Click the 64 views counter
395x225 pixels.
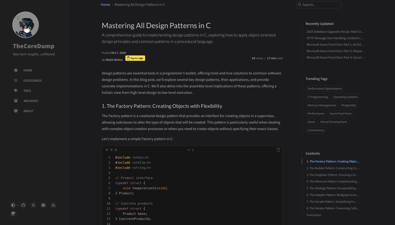[x=257, y=58]
